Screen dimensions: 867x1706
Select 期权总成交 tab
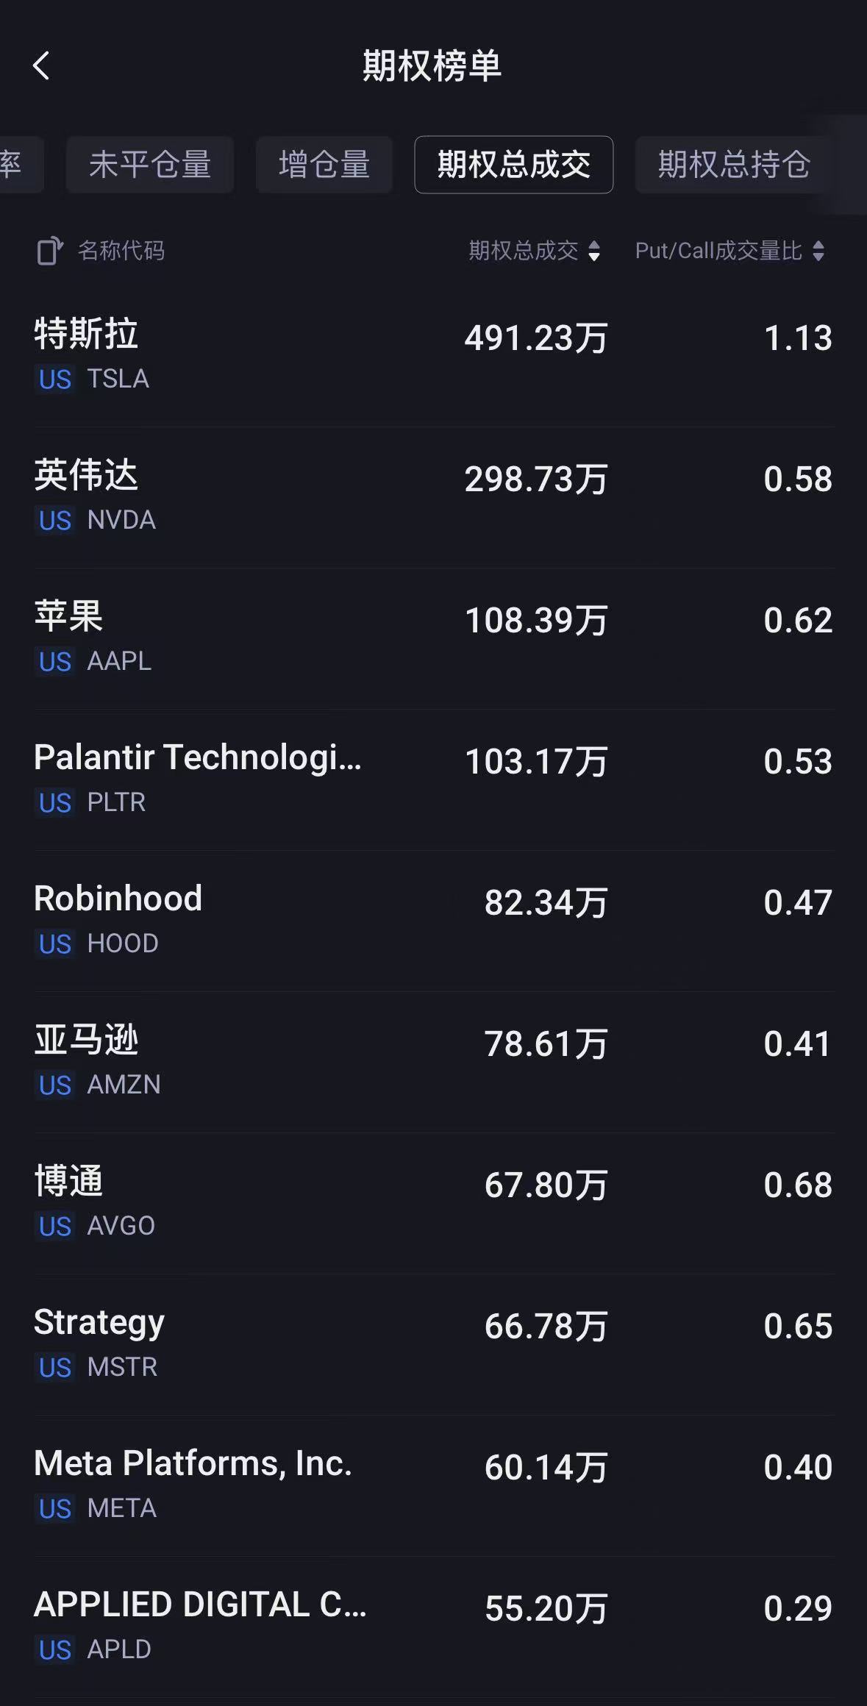click(x=513, y=164)
